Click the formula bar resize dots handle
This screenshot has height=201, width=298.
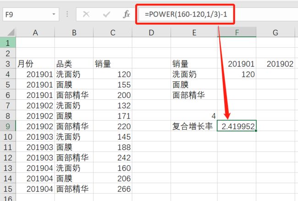[67, 14]
